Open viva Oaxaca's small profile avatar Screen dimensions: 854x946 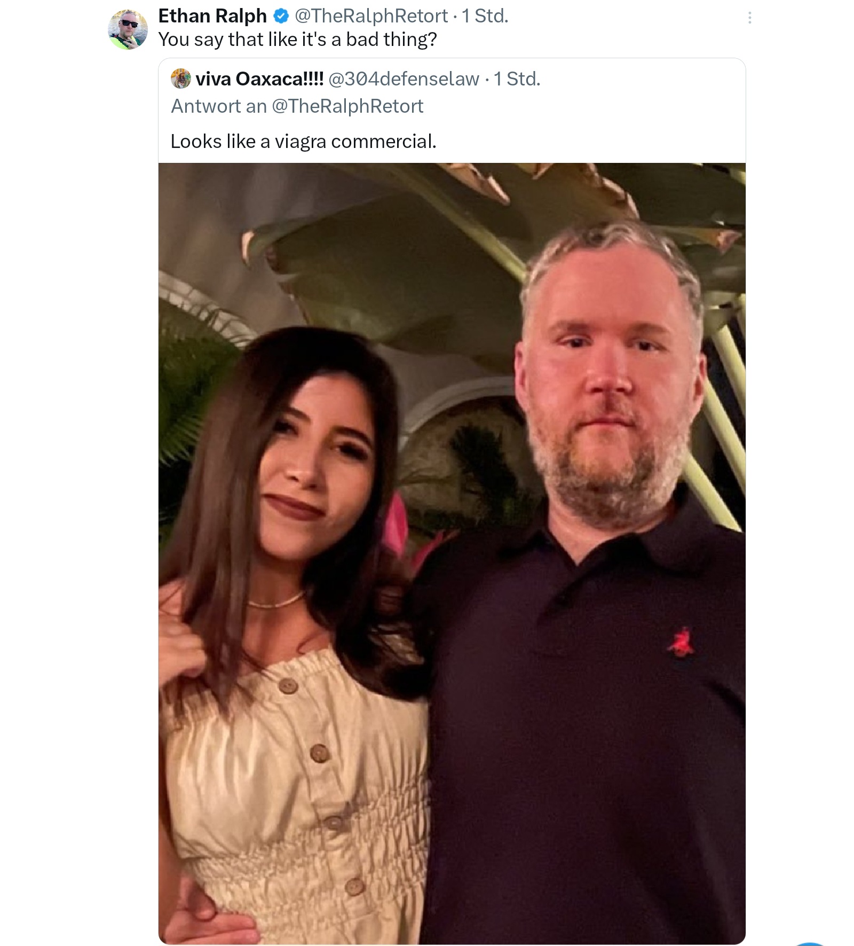pos(181,79)
